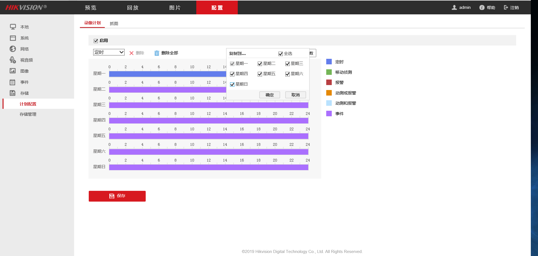Uncheck 星期二 in copy dialog

click(x=260, y=64)
